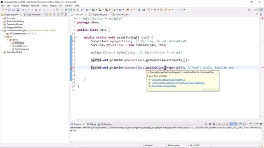Toggle Word Wrap in Console toolbar

click(x=227, y=124)
